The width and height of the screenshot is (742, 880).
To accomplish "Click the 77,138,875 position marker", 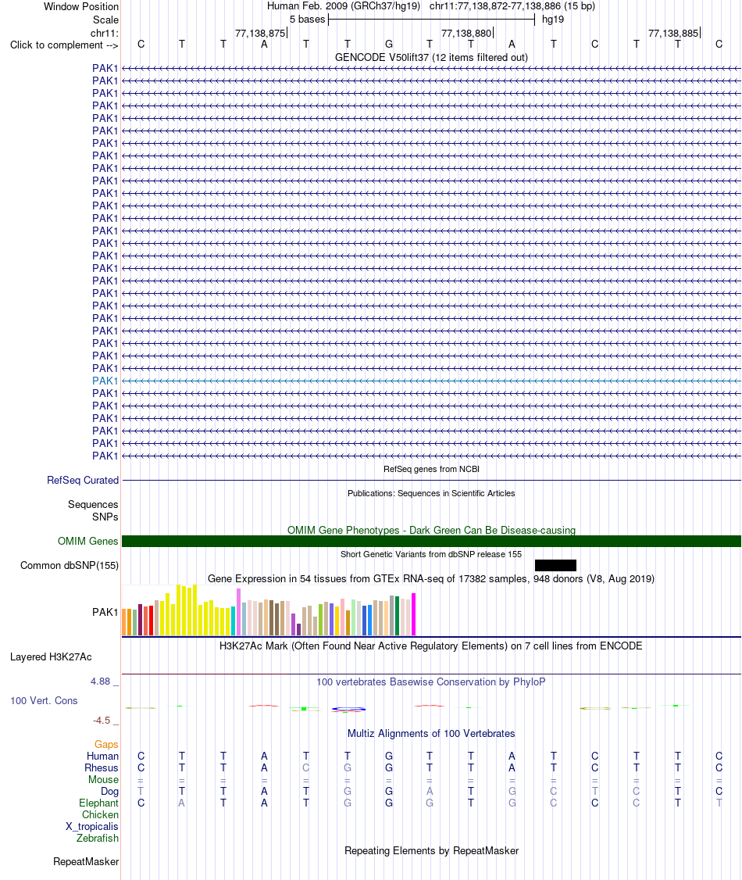I will pos(260,33).
